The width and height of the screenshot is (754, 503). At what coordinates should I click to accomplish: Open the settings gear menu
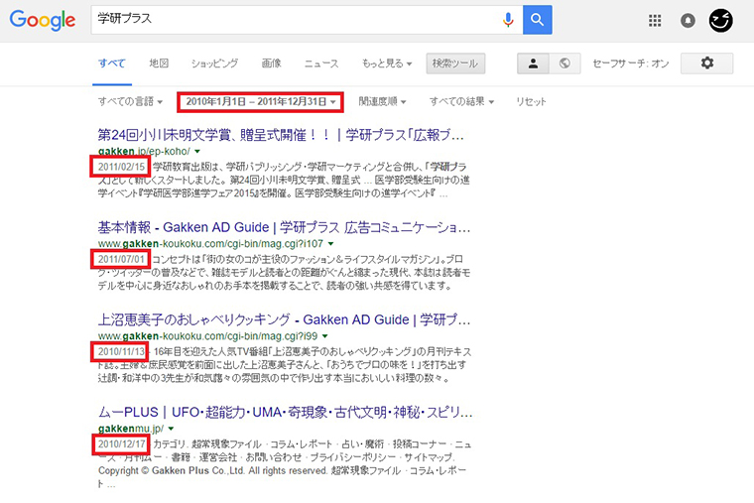click(706, 63)
